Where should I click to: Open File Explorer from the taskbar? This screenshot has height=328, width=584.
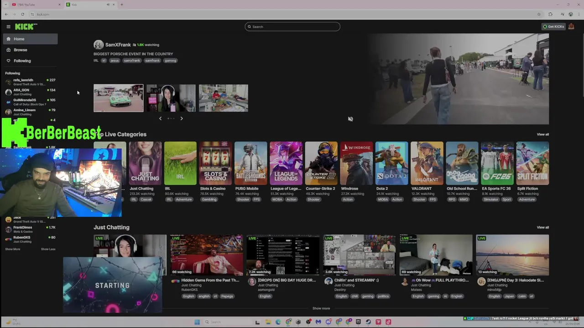point(268,322)
